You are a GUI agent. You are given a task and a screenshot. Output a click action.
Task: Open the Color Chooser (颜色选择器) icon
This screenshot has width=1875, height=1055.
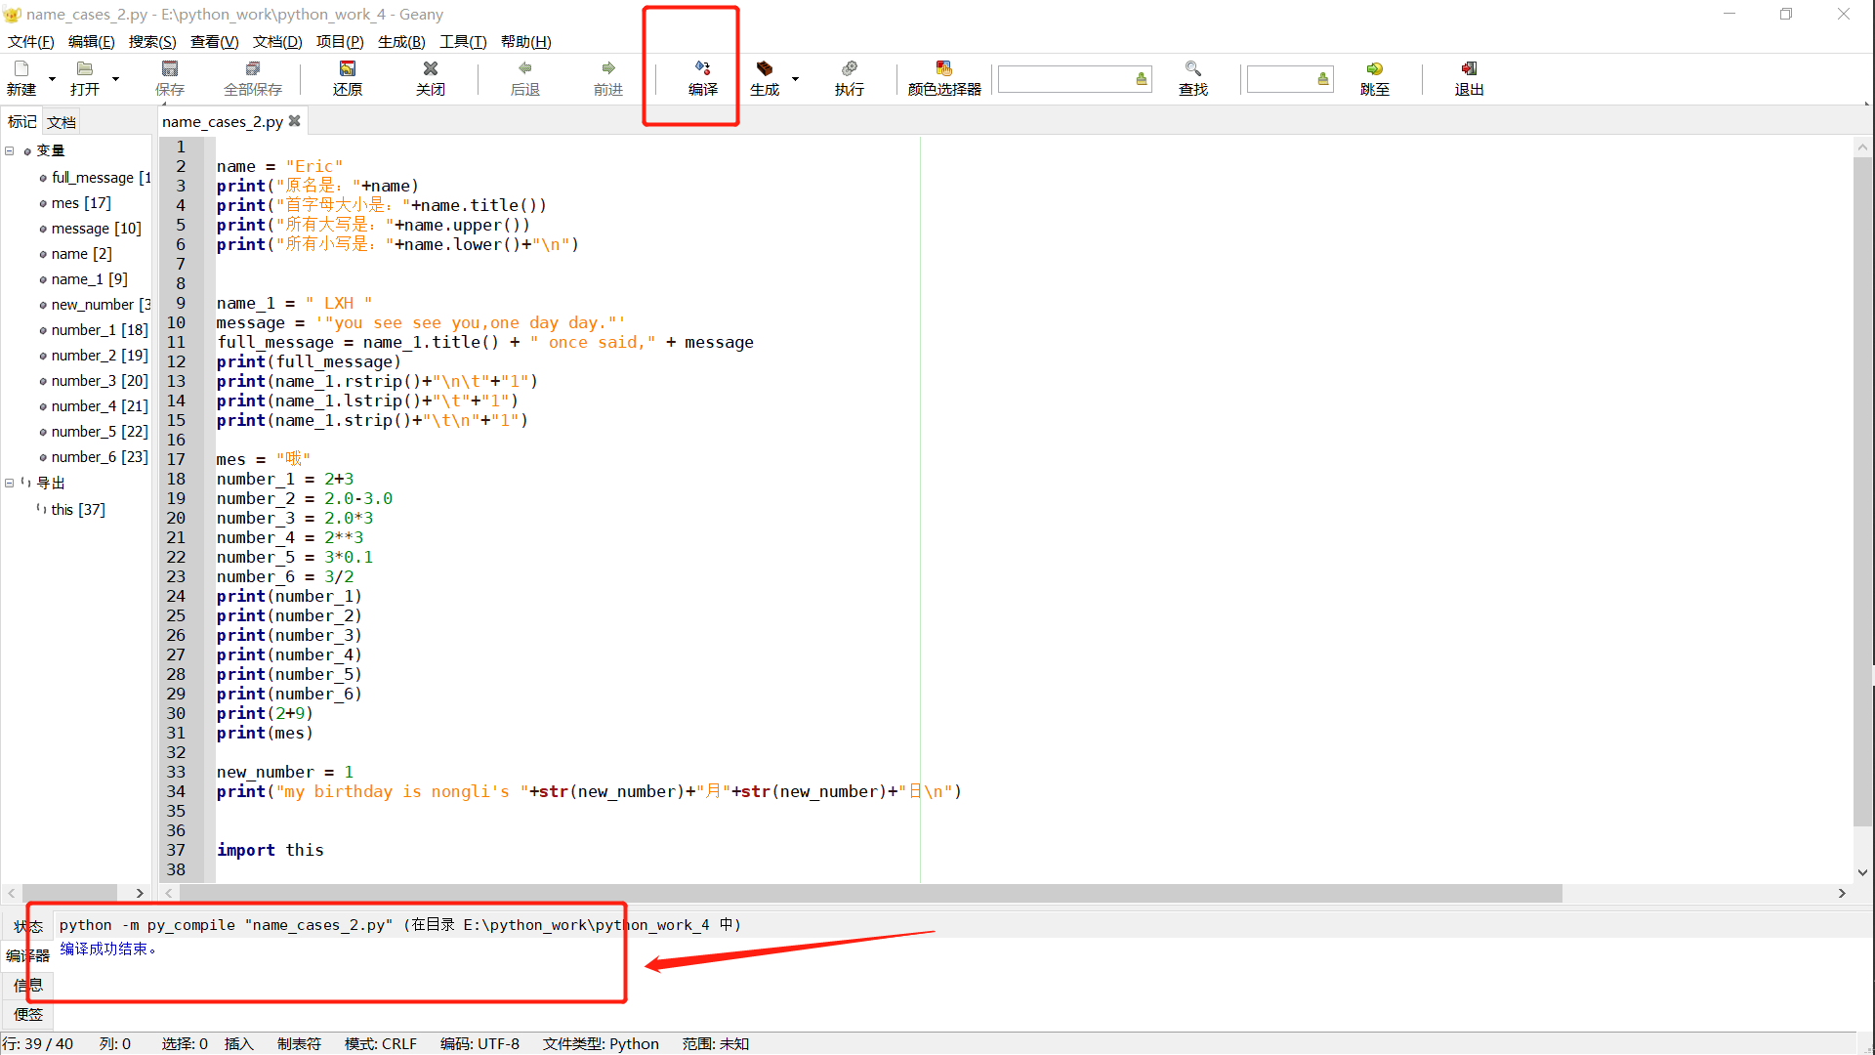[x=943, y=68]
